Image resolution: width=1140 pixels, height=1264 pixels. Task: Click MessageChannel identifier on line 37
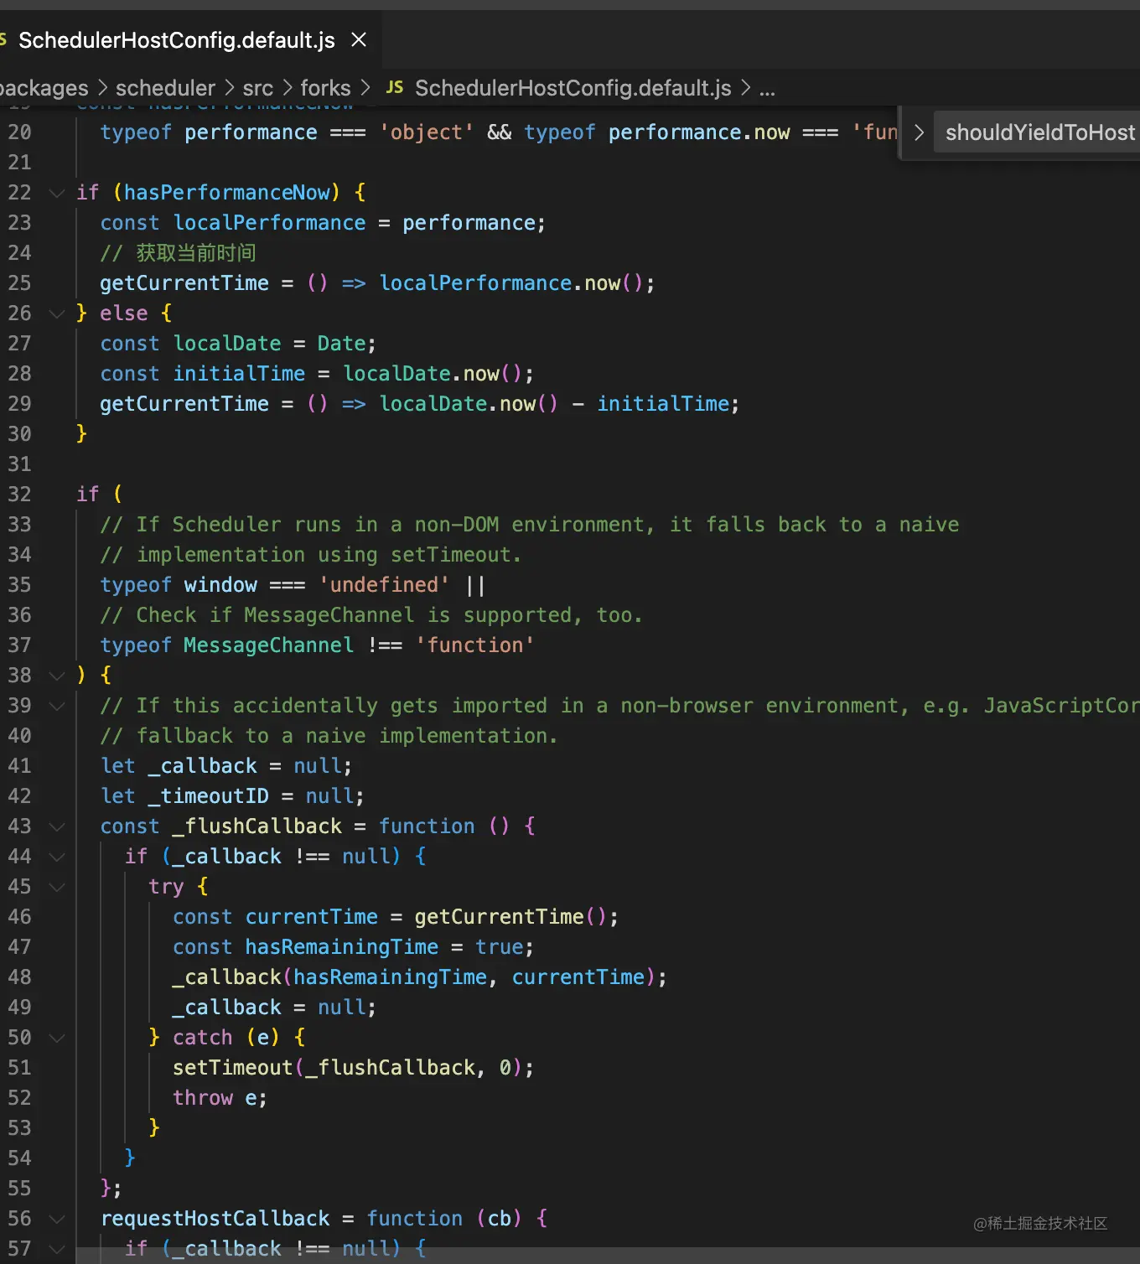click(x=268, y=645)
